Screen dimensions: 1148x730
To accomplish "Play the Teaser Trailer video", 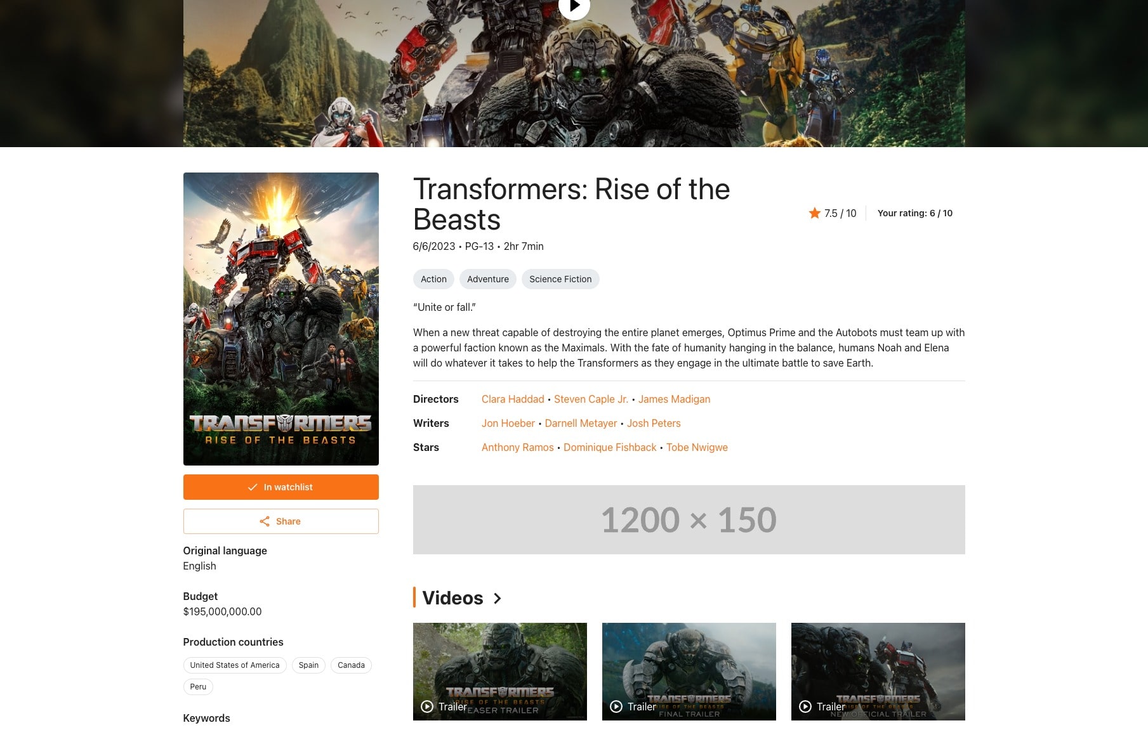I will click(x=500, y=672).
